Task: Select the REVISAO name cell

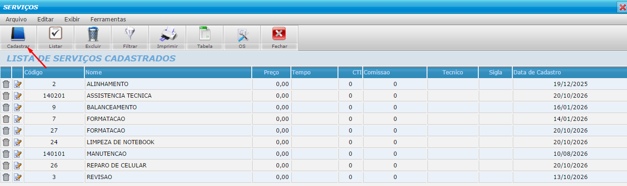Action: click(x=168, y=177)
